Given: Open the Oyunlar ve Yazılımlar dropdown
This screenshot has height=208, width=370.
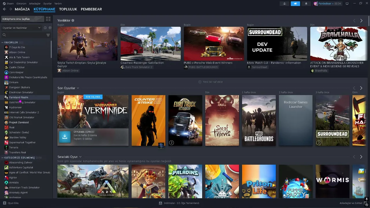Looking at the screenshot, I should tap(21, 28).
